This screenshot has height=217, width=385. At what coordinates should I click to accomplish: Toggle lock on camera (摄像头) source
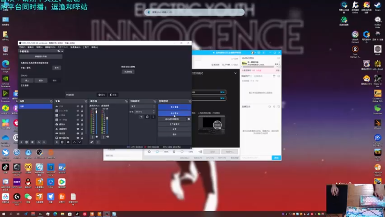coord(82,124)
